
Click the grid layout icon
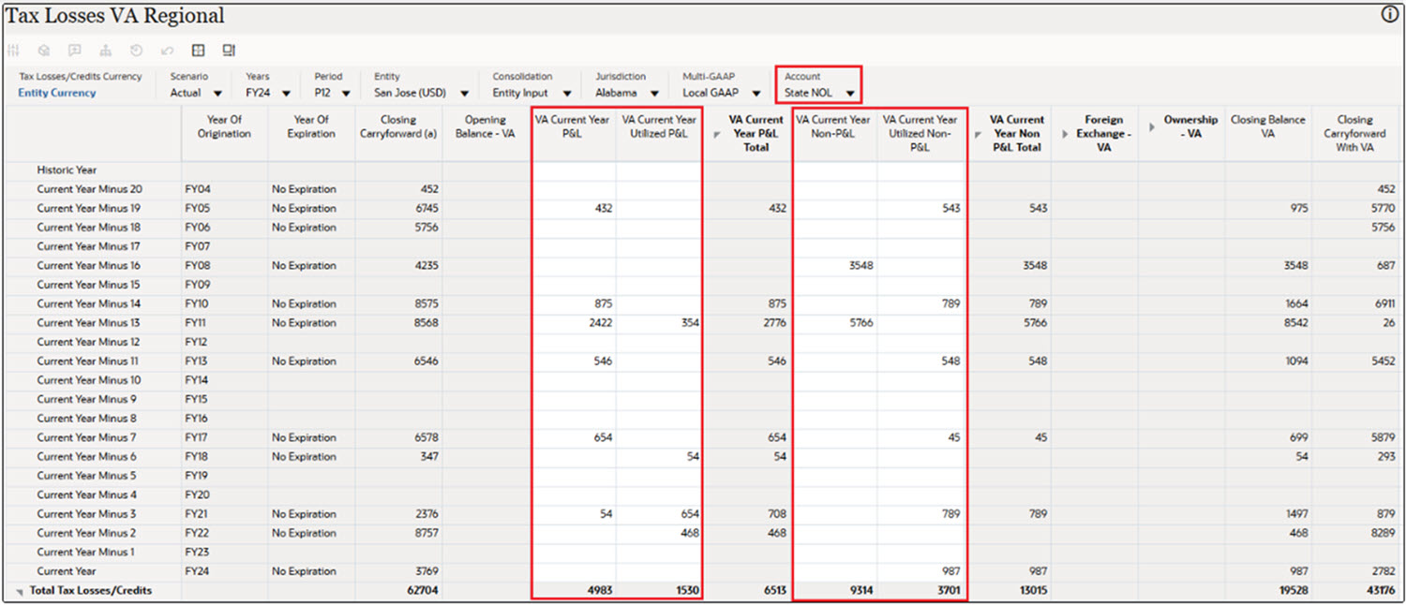tap(198, 51)
